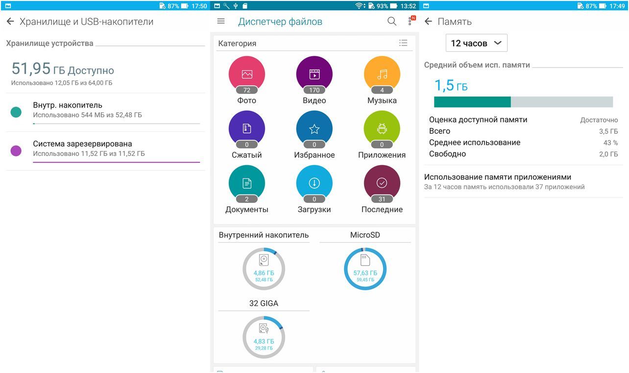Switch category view with list icon
The image size is (629, 373).
pos(403,43)
